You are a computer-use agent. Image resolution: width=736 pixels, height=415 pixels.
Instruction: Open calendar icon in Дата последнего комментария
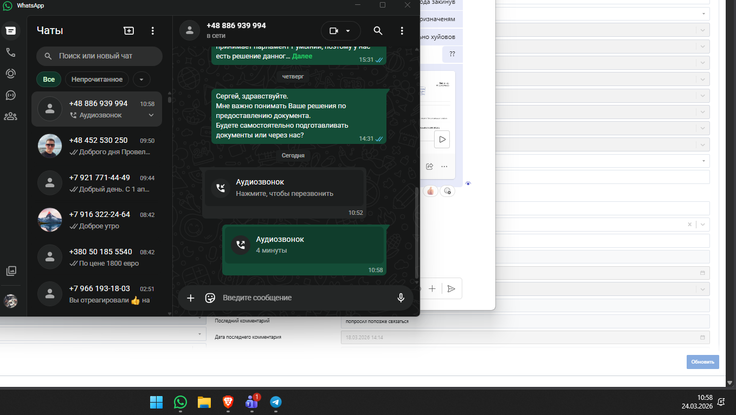coord(703,338)
